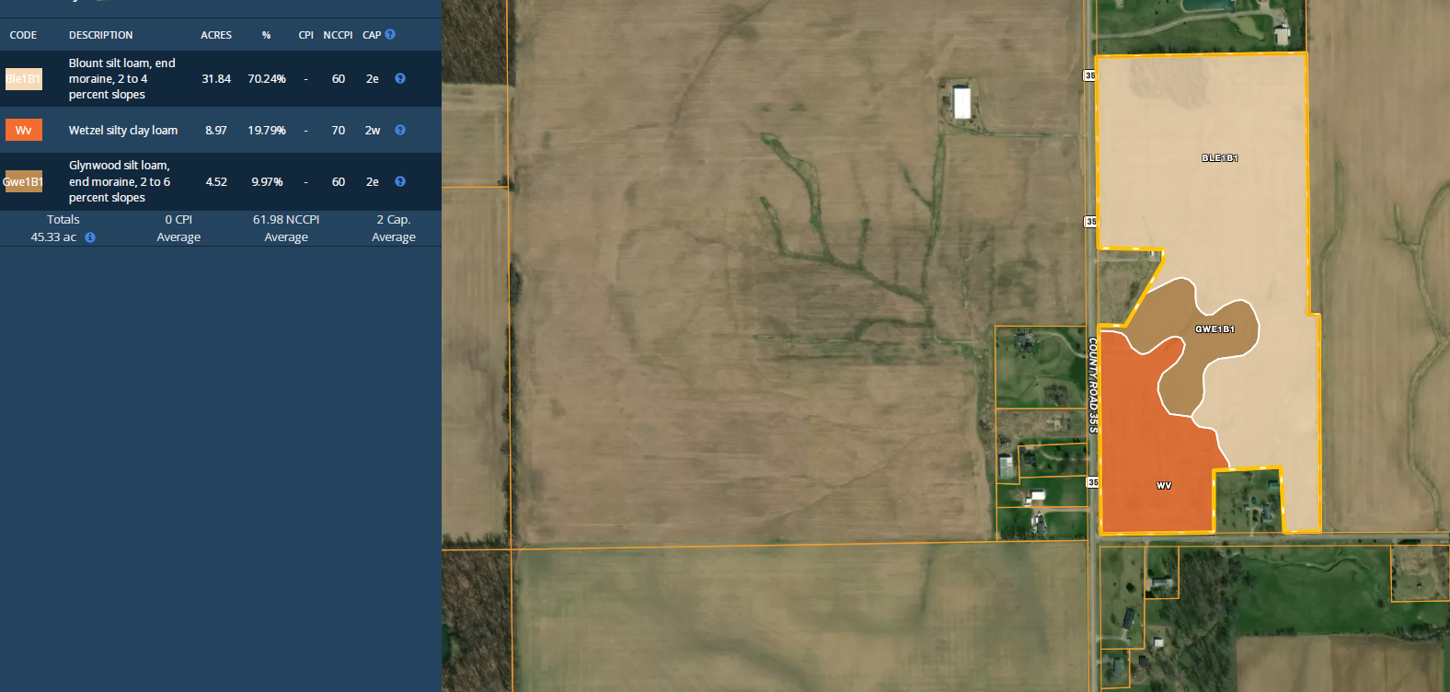Image resolution: width=1450 pixels, height=692 pixels.
Task: Open help icon in Glynwood silt loam row
Action: click(x=400, y=182)
